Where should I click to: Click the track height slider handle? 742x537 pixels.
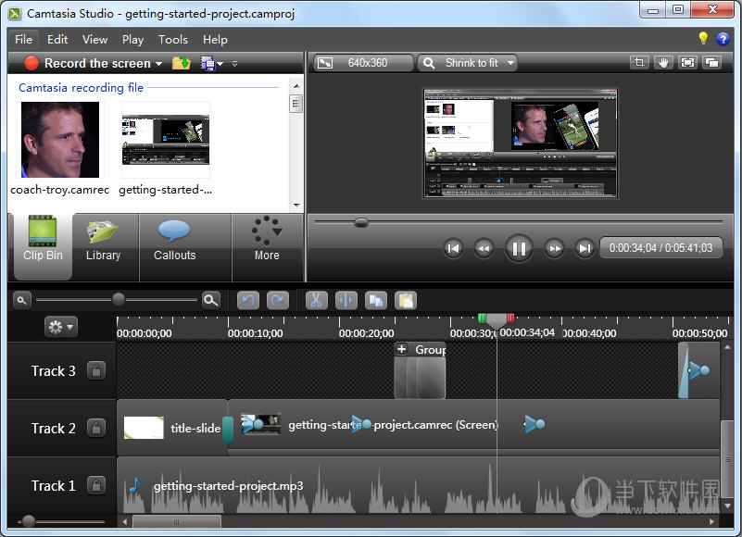[x=29, y=521]
